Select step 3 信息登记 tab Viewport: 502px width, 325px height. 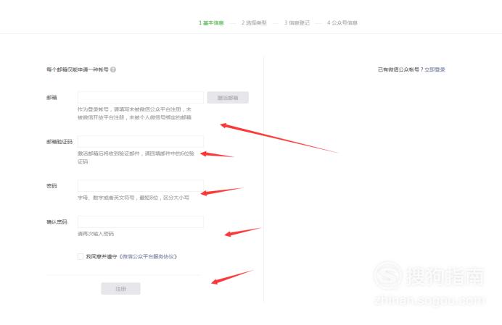click(x=297, y=22)
